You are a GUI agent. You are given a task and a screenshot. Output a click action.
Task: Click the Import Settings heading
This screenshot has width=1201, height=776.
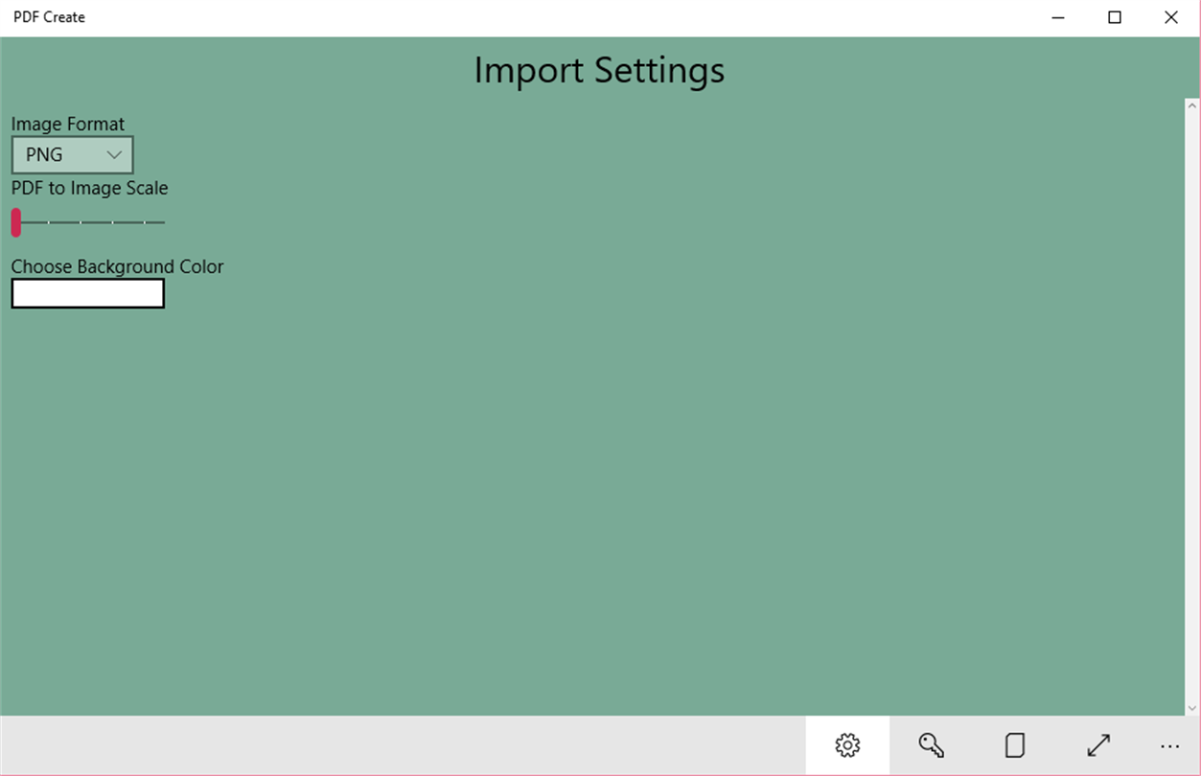tap(599, 71)
